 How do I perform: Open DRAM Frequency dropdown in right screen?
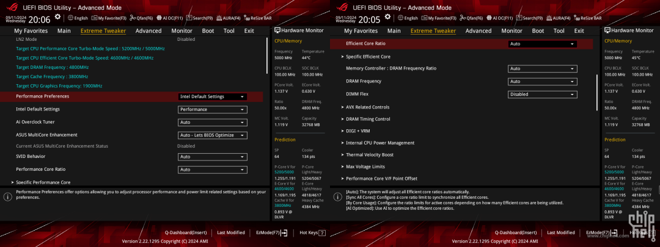tap(543, 82)
